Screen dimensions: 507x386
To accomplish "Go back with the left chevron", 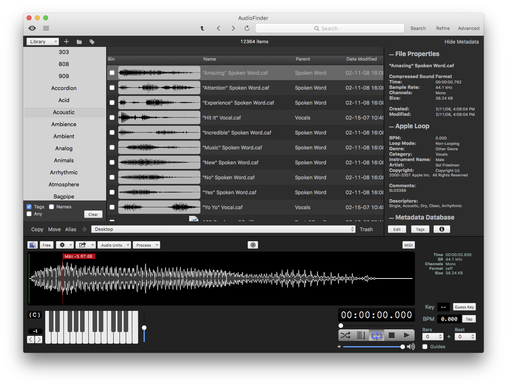I will click(x=219, y=28).
